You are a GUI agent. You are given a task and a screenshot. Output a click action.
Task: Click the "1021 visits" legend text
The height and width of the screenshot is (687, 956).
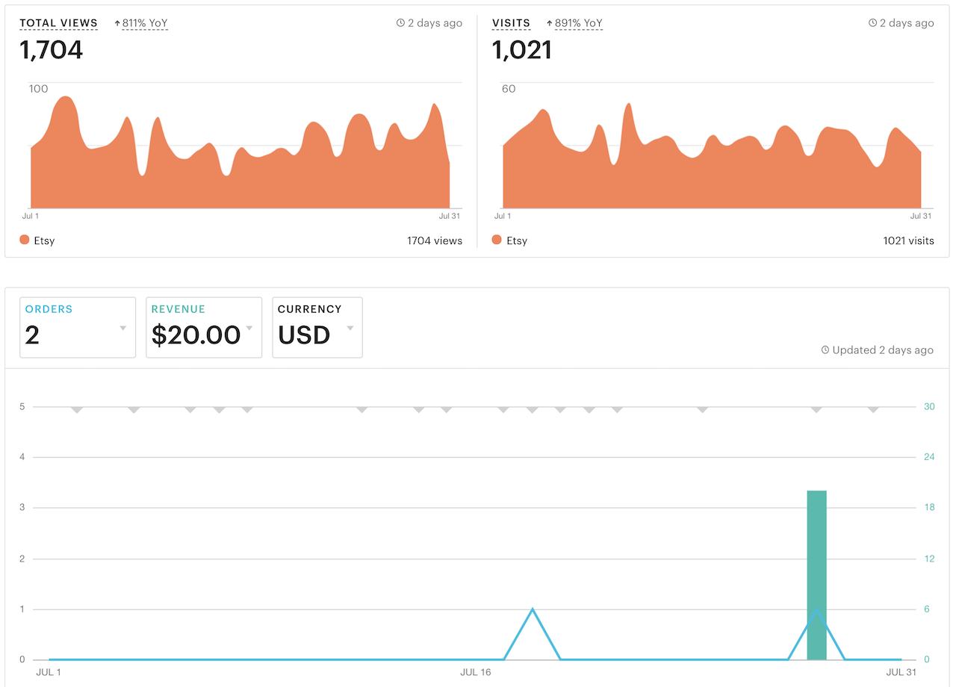pos(908,240)
